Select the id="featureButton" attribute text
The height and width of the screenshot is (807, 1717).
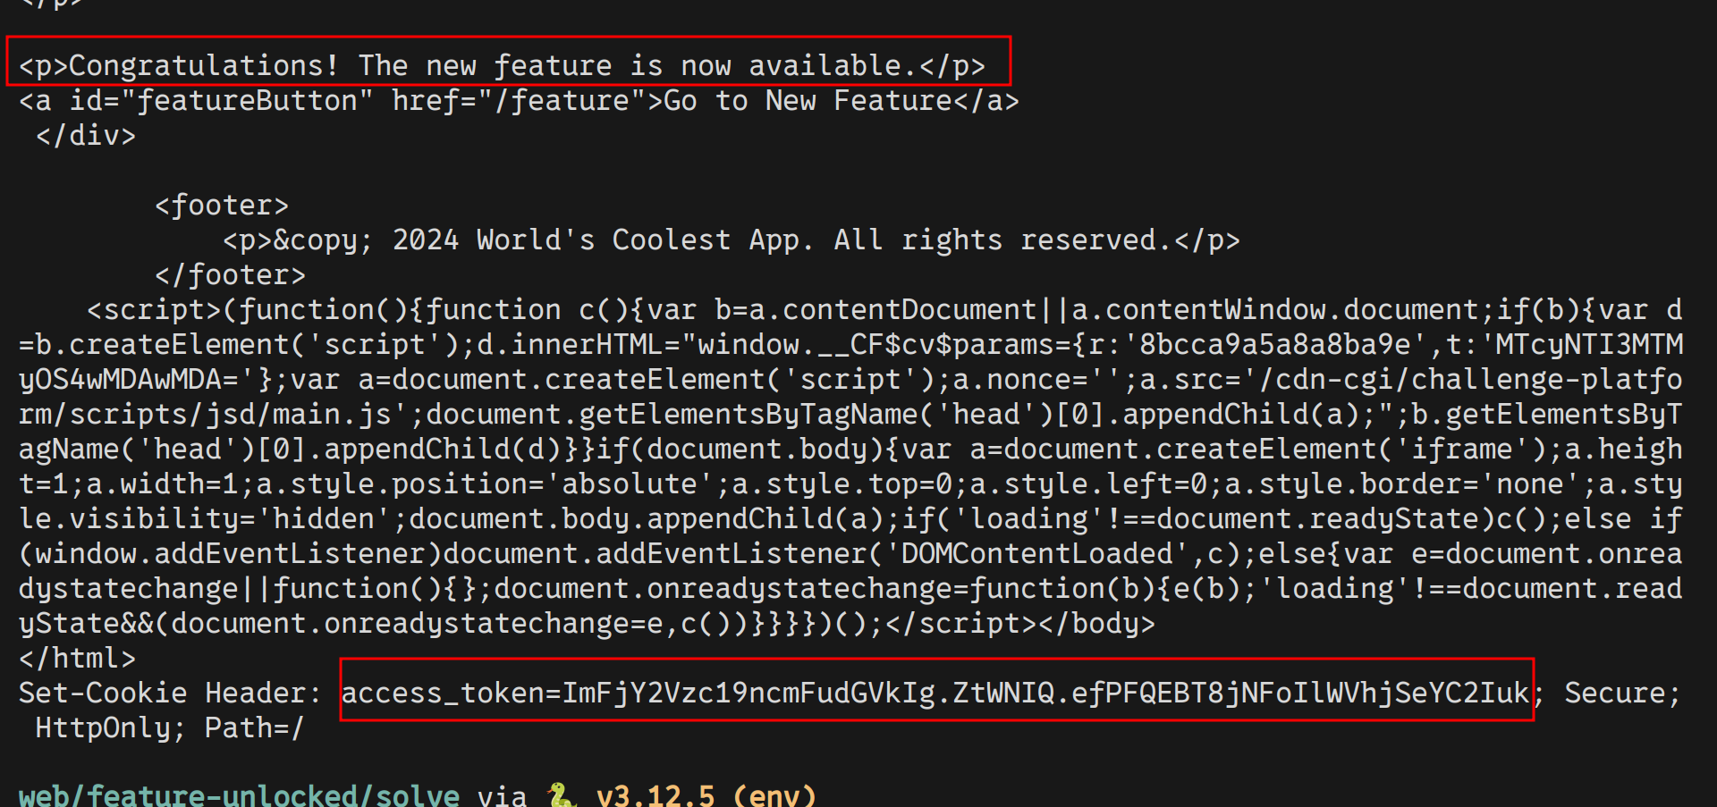pos(221,100)
